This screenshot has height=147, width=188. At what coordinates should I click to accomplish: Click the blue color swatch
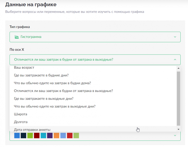[x=17, y=136]
